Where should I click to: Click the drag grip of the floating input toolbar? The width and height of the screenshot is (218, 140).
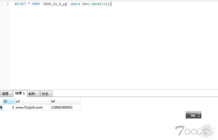[x=188, y=115]
